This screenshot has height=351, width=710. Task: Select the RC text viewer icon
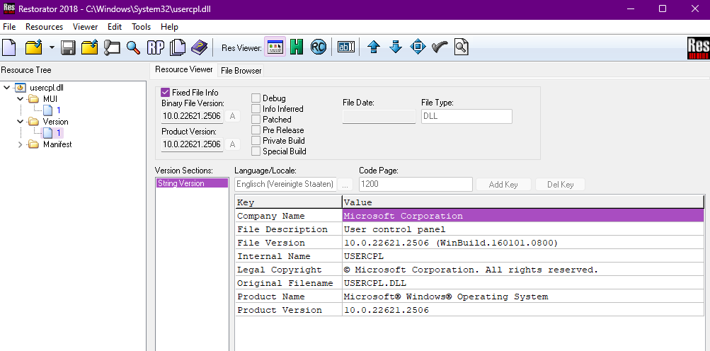click(x=319, y=47)
